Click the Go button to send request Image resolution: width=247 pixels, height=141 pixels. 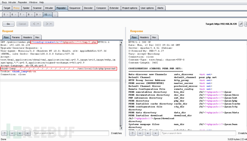click(8, 24)
